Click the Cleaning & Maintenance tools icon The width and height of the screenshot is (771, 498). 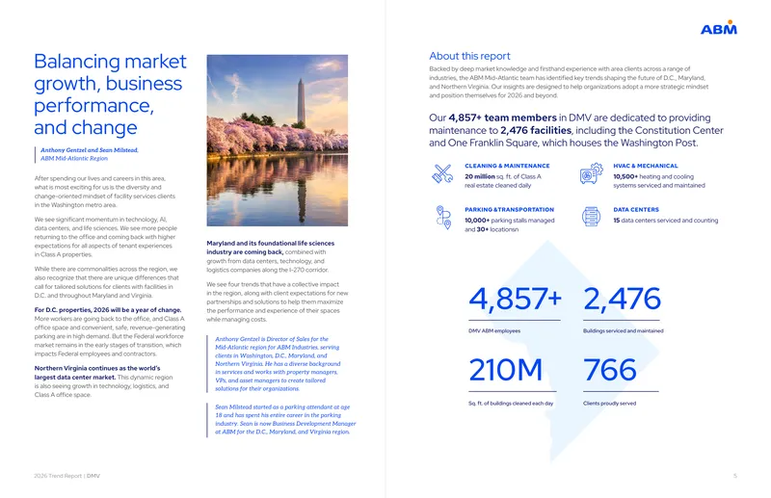coord(442,174)
